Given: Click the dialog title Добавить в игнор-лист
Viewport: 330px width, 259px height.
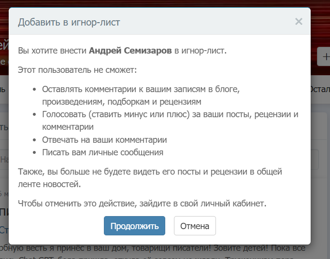Looking at the screenshot, I should tap(69, 22).
